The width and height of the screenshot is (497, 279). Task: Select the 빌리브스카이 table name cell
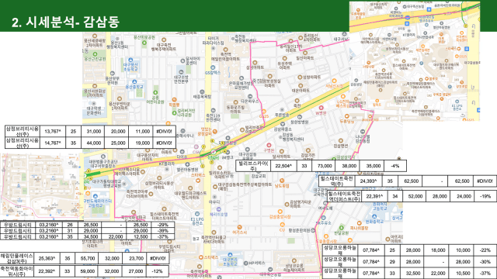(x=253, y=166)
